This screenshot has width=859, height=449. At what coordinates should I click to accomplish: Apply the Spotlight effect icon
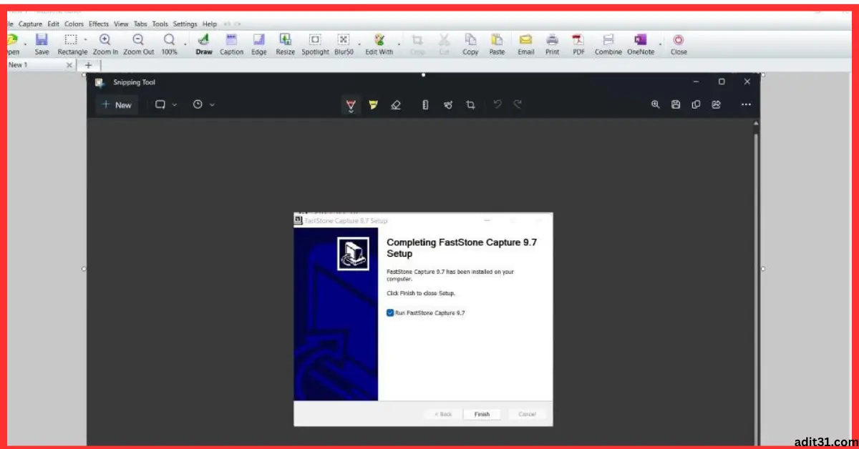point(315,40)
